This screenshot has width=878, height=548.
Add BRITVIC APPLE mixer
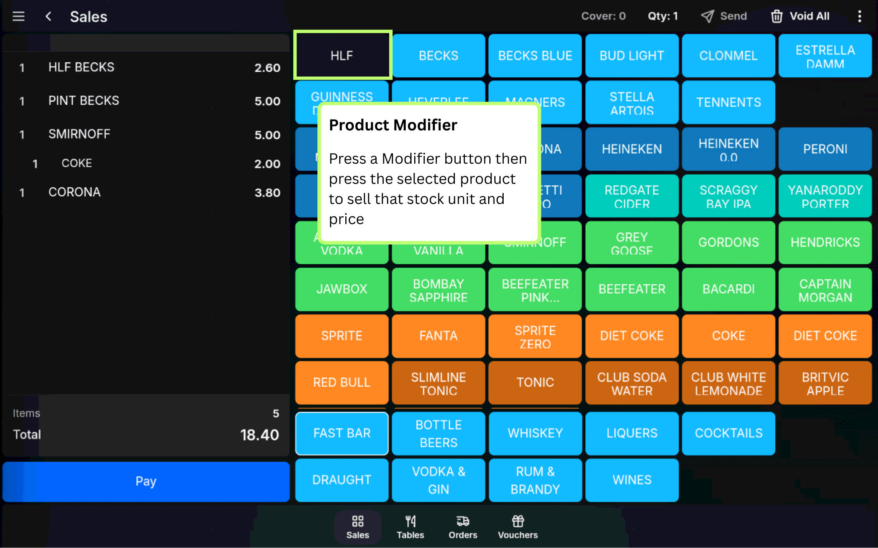click(x=825, y=383)
